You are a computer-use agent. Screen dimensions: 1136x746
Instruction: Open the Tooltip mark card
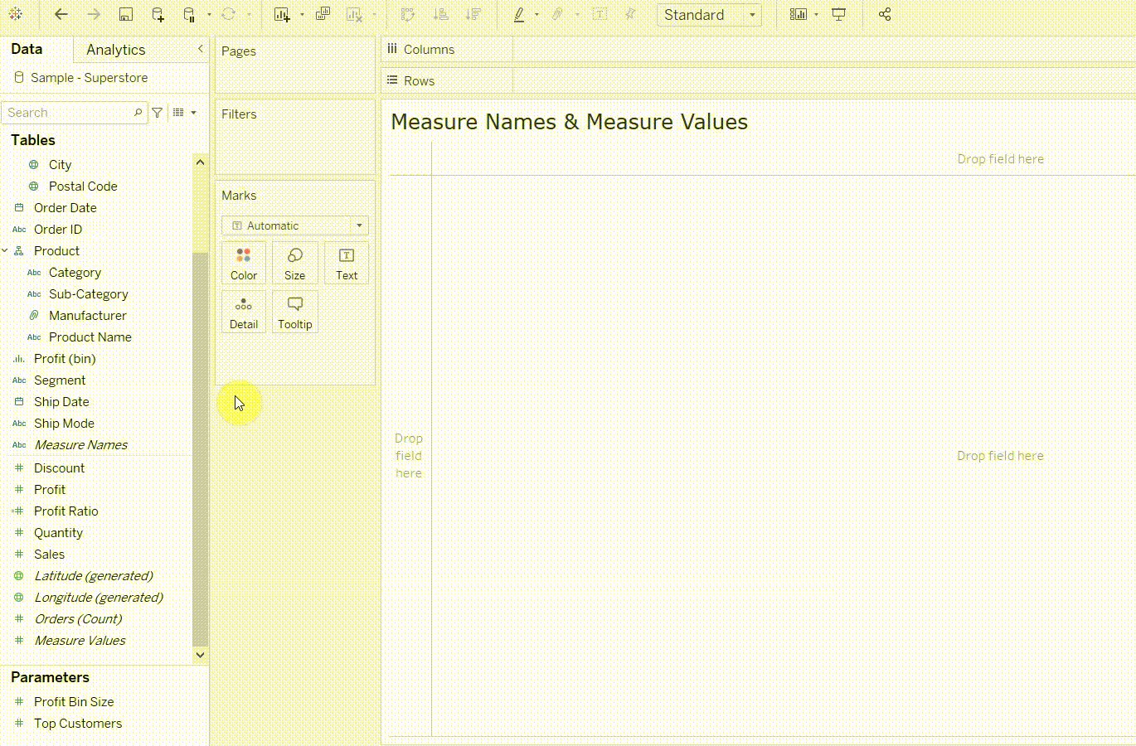click(x=294, y=312)
